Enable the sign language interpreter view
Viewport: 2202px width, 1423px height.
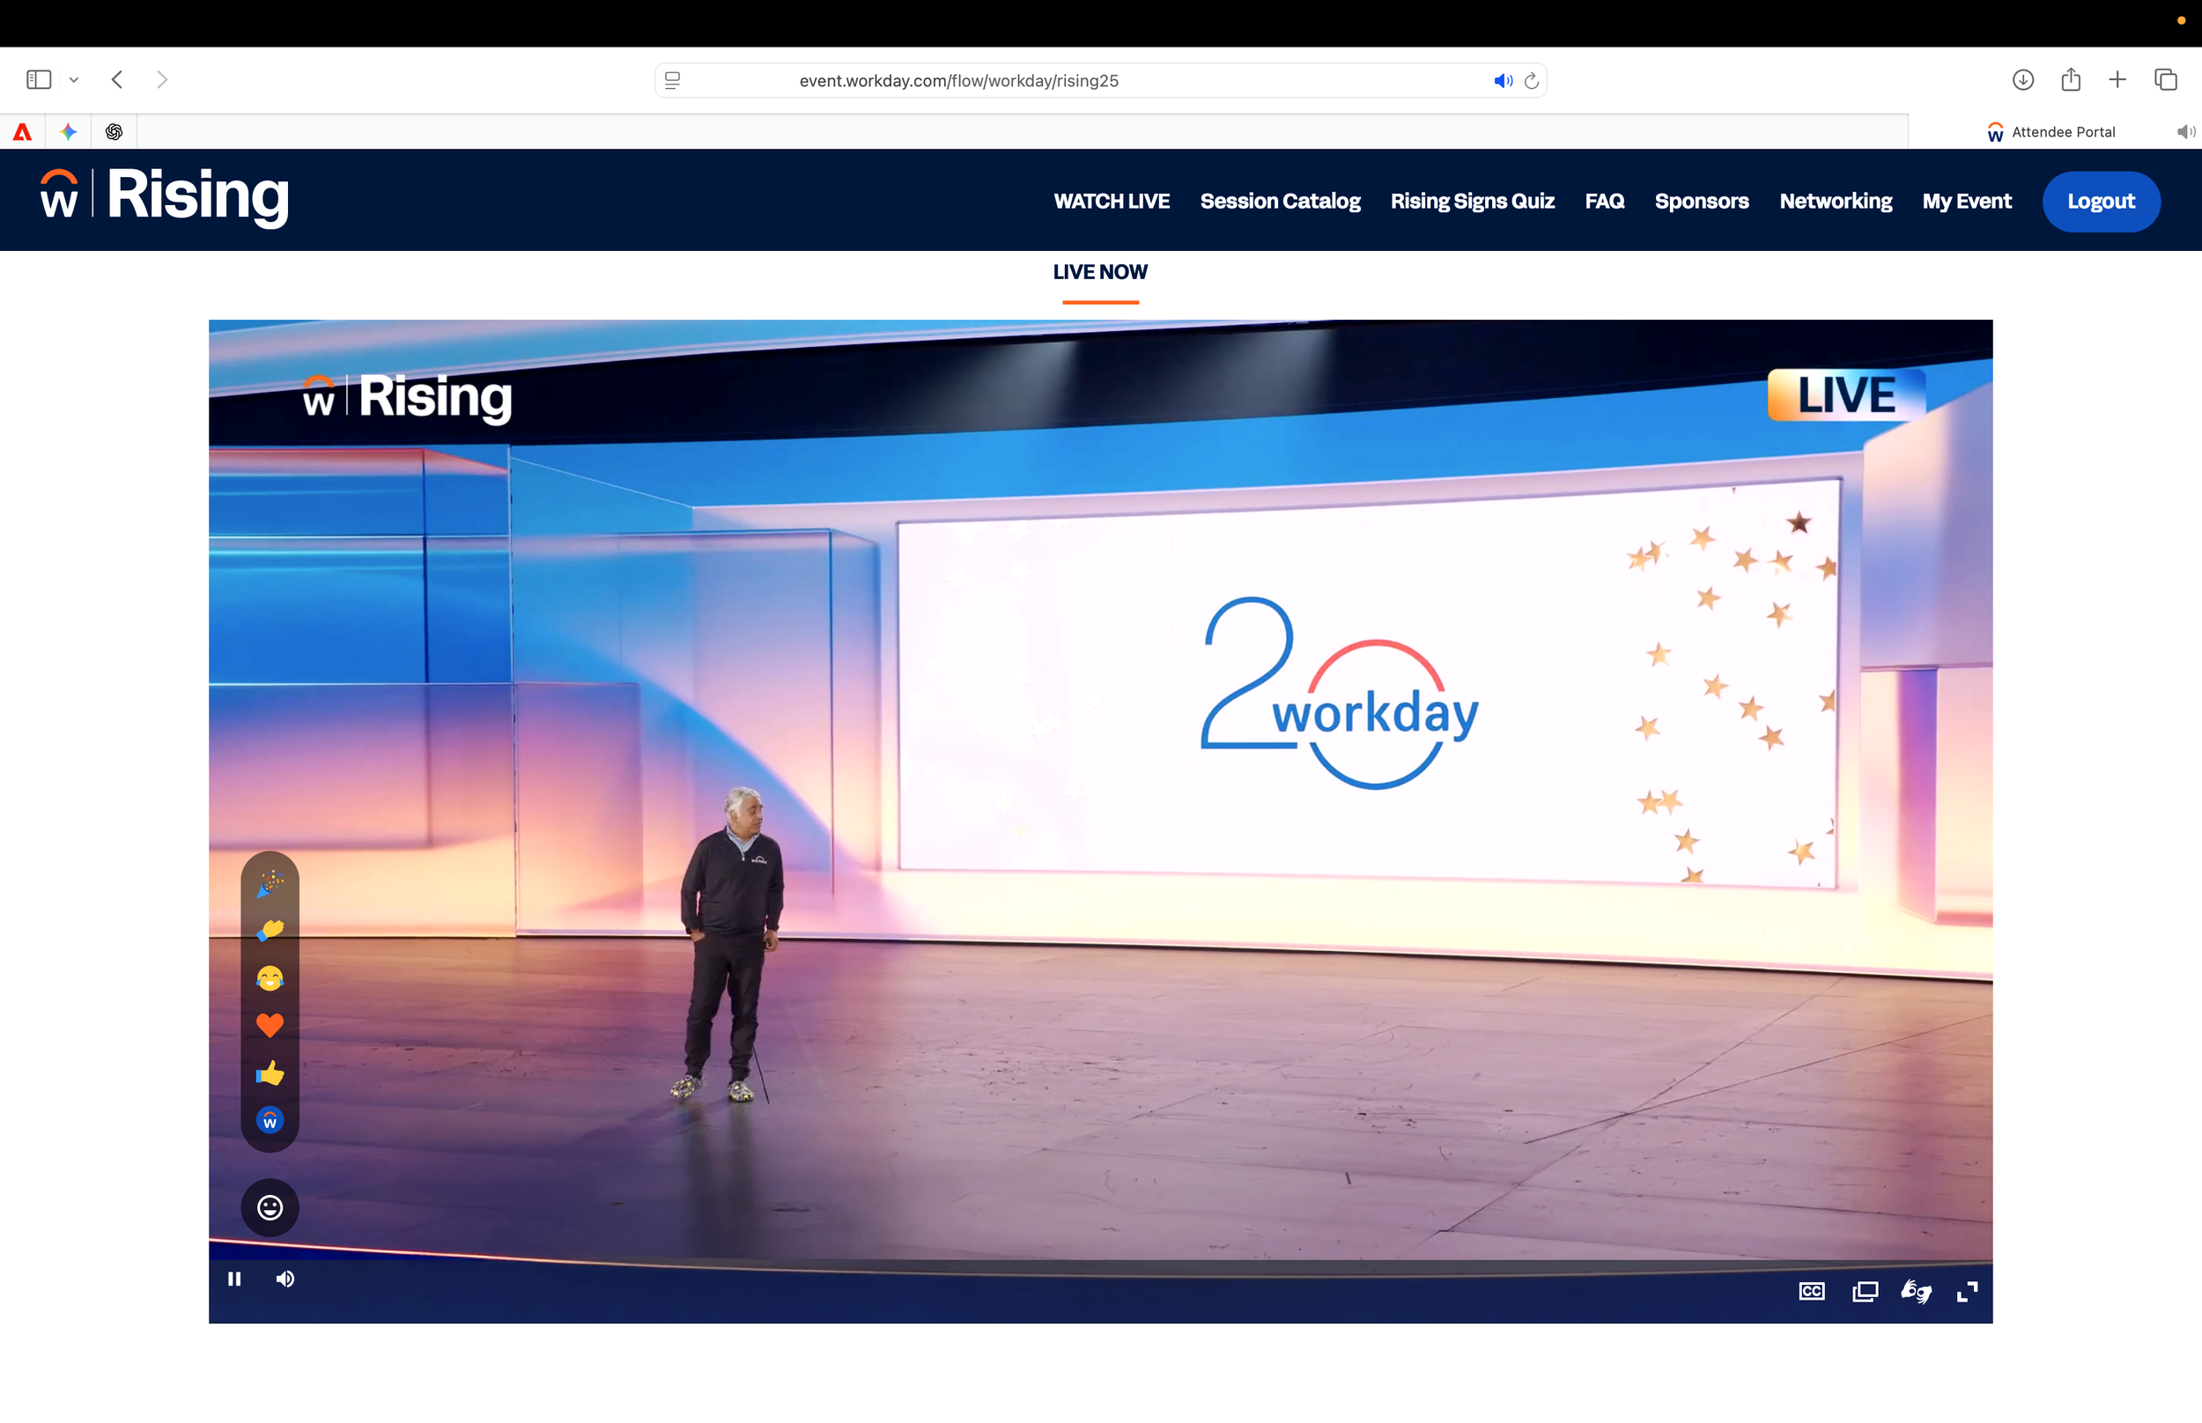[x=1917, y=1291]
